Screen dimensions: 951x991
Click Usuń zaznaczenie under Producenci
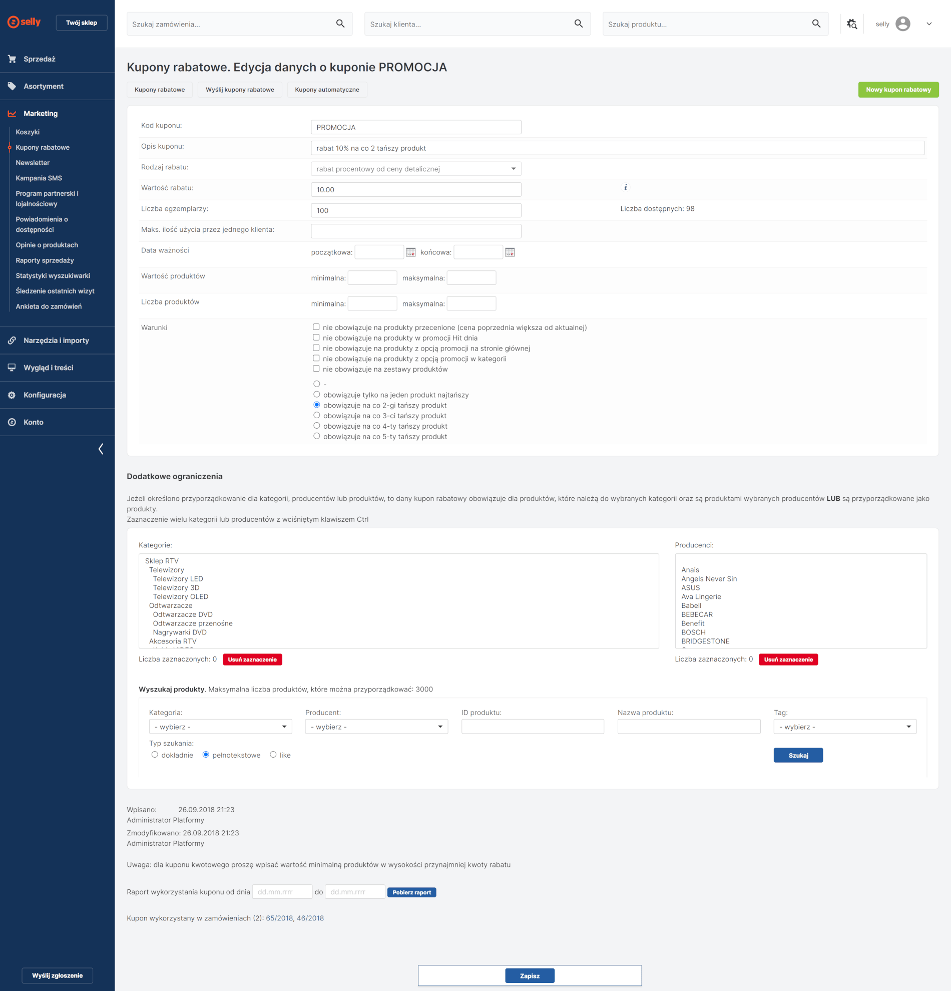788,659
